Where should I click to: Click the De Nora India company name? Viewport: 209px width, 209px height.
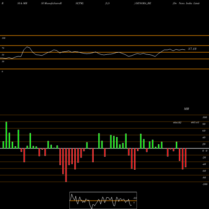tap(186, 3)
